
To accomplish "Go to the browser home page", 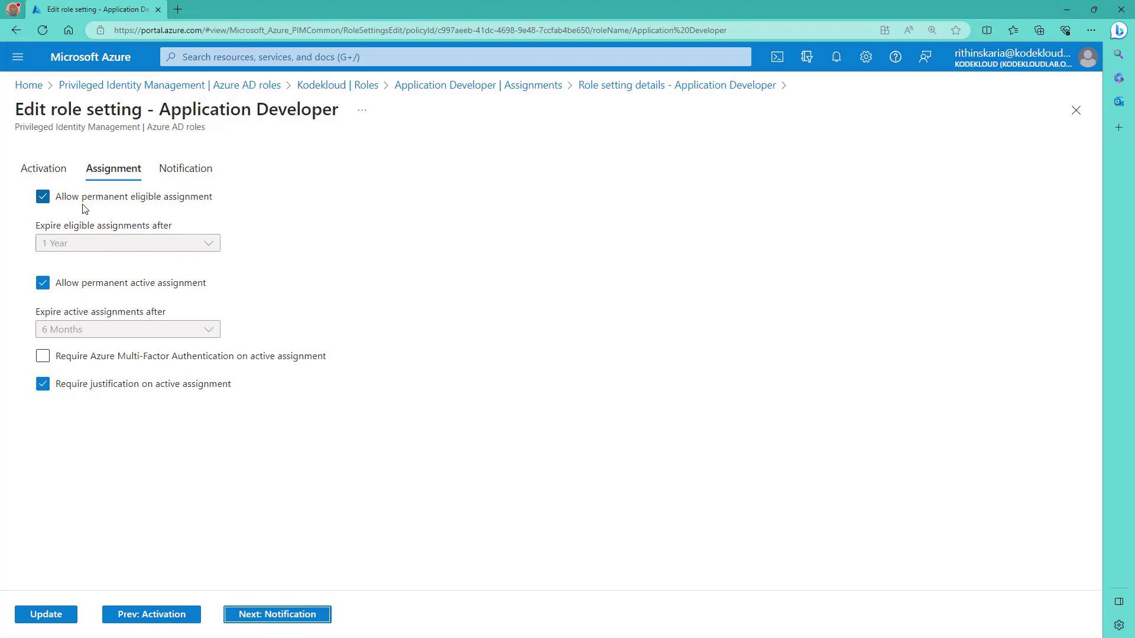I will point(69,30).
